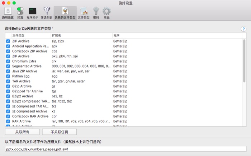Screen dimensions: 251x156
Task: Click the 关联所有 associate all button
Action: [22, 132]
